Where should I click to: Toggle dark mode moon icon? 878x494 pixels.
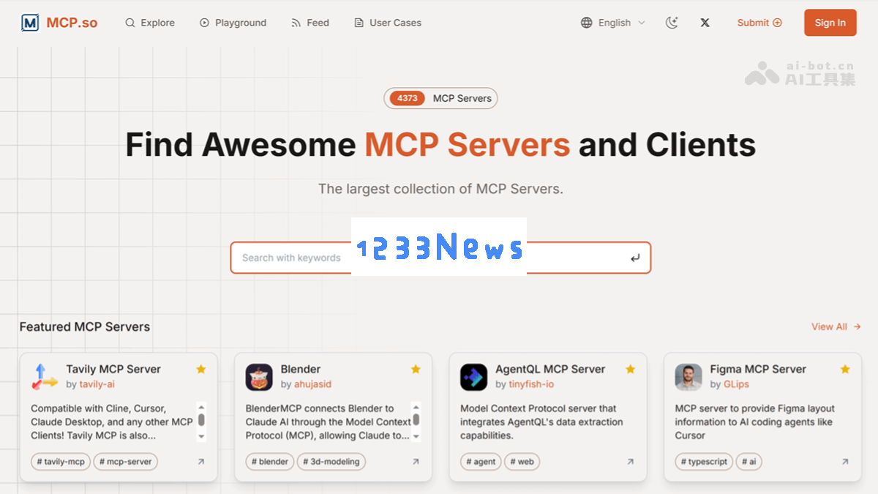tap(672, 23)
